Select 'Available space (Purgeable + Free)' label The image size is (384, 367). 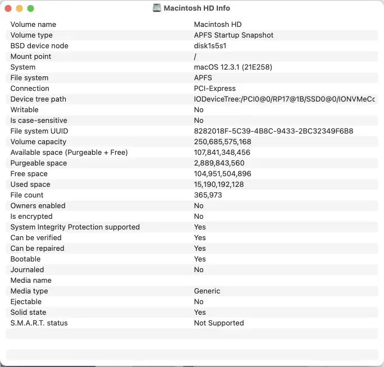tap(69, 153)
